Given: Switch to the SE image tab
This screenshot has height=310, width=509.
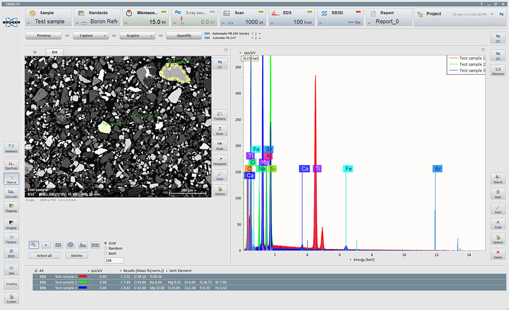Looking at the screenshot, I should point(34,51).
